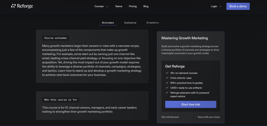
Task: Click checkmark beside 1,400+ ready-to-use artifacts
Action: pos(167,88)
